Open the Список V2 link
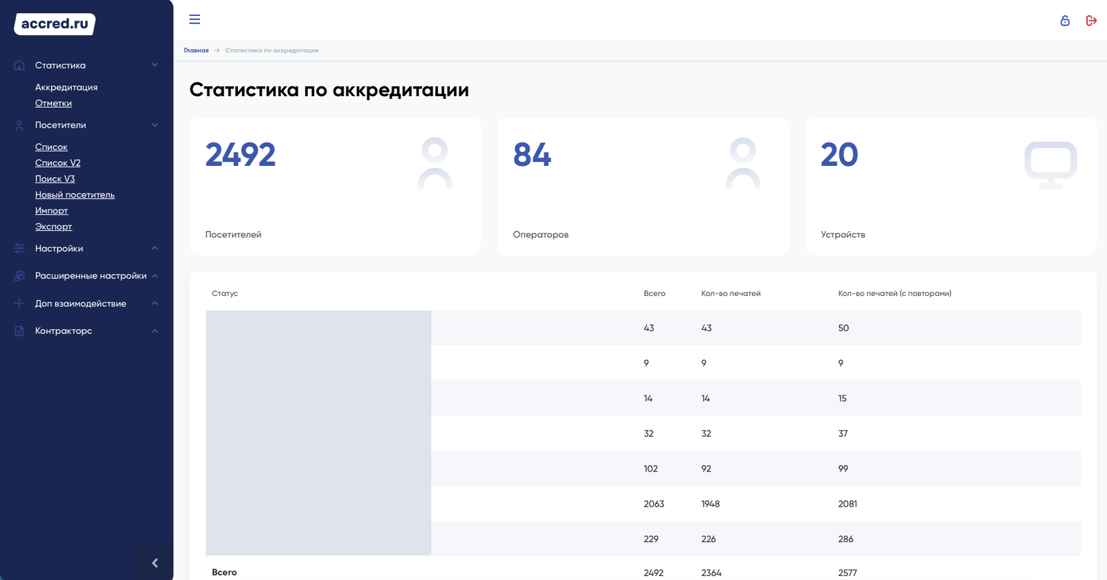The height and width of the screenshot is (580, 1107). click(x=57, y=163)
